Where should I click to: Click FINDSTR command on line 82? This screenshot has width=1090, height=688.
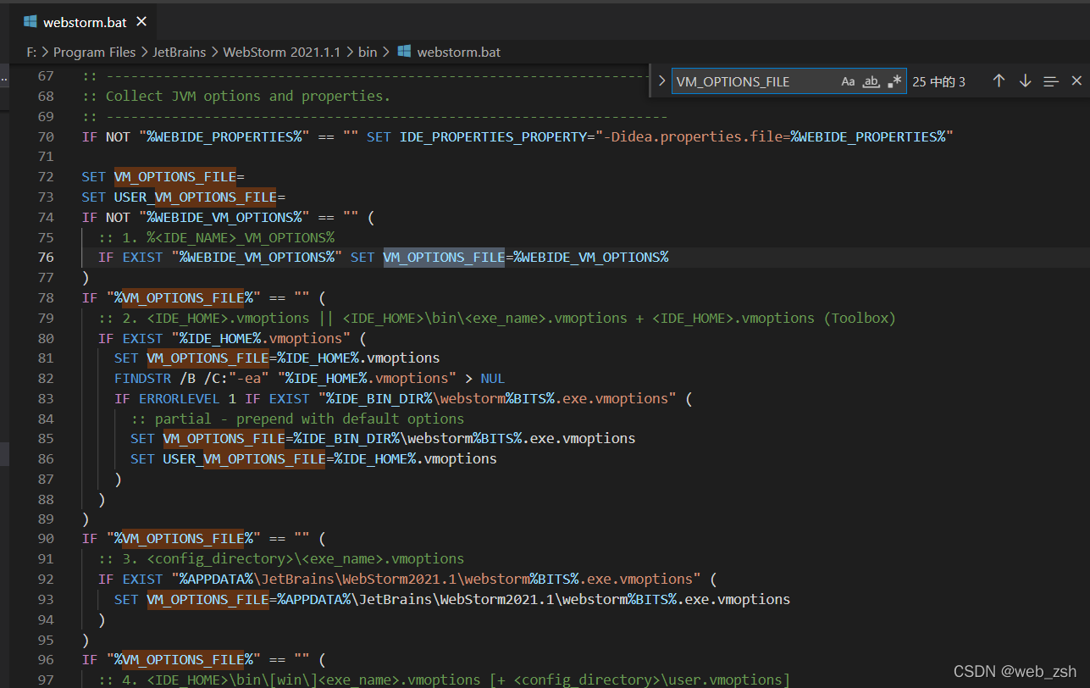tap(143, 378)
